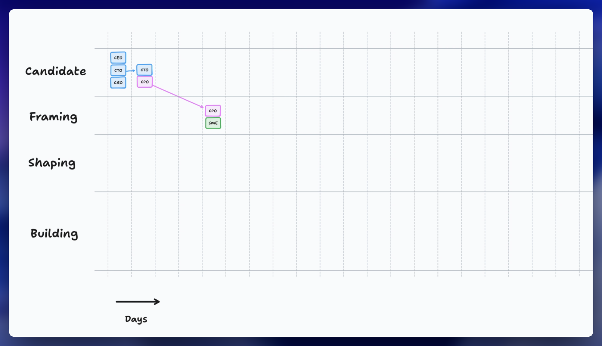Screen dimensions: 602x346
Task: Click the horizontal line above the Candidate row
Action: 331,48
